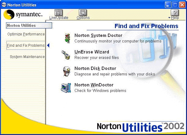Click the Symantec logo
The height and width of the screenshot is (135, 187).
coord(23,14)
